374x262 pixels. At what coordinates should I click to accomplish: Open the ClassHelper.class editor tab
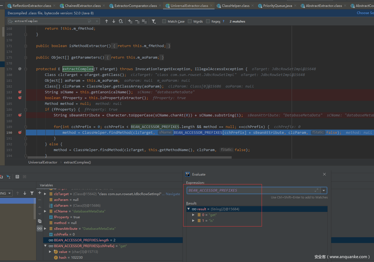(235, 6)
